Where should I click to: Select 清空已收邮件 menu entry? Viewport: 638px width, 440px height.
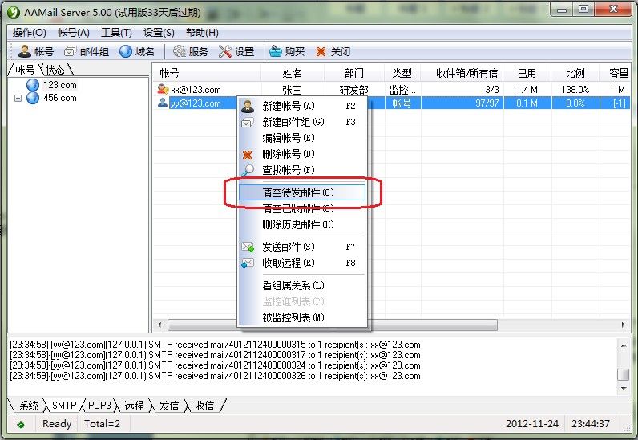(x=302, y=208)
